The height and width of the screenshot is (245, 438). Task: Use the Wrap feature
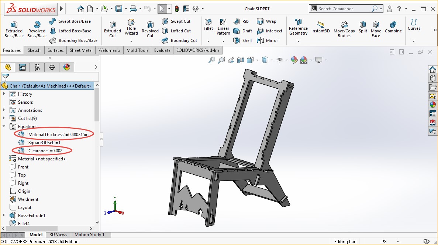(266, 21)
